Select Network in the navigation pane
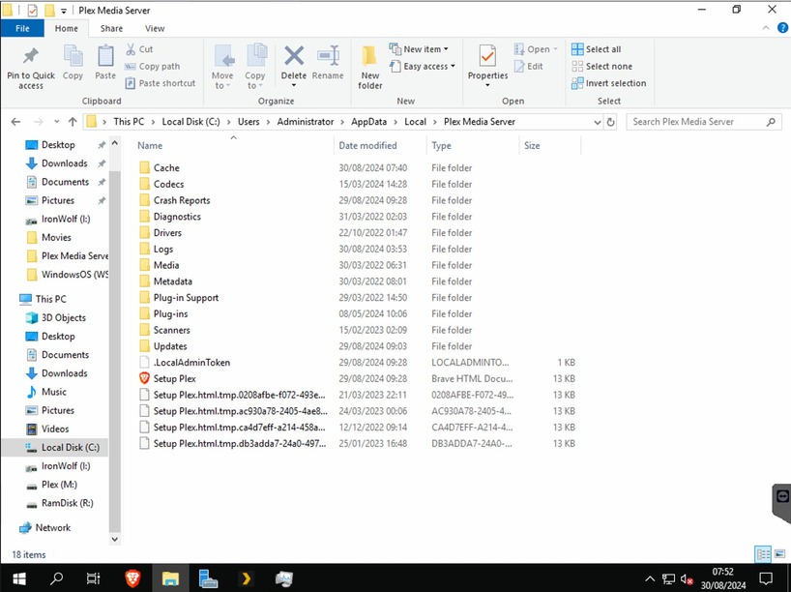This screenshot has width=791, height=592. pyautogui.click(x=52, y=528)
